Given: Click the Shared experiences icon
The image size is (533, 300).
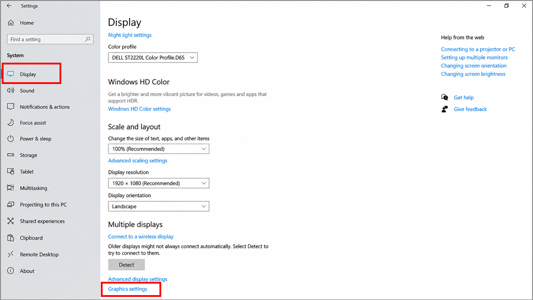Looking at the screenshot, I should click(11, 221).
